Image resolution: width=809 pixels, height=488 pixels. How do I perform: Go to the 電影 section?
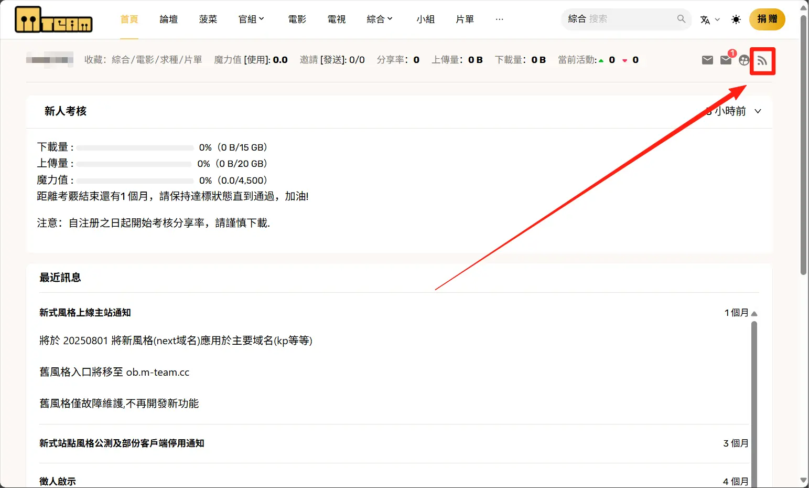297,19
